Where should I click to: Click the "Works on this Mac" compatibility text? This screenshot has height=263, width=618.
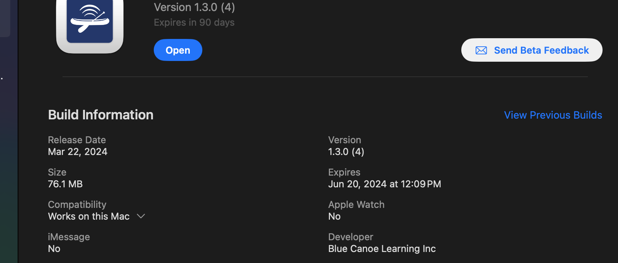point(89,216)
